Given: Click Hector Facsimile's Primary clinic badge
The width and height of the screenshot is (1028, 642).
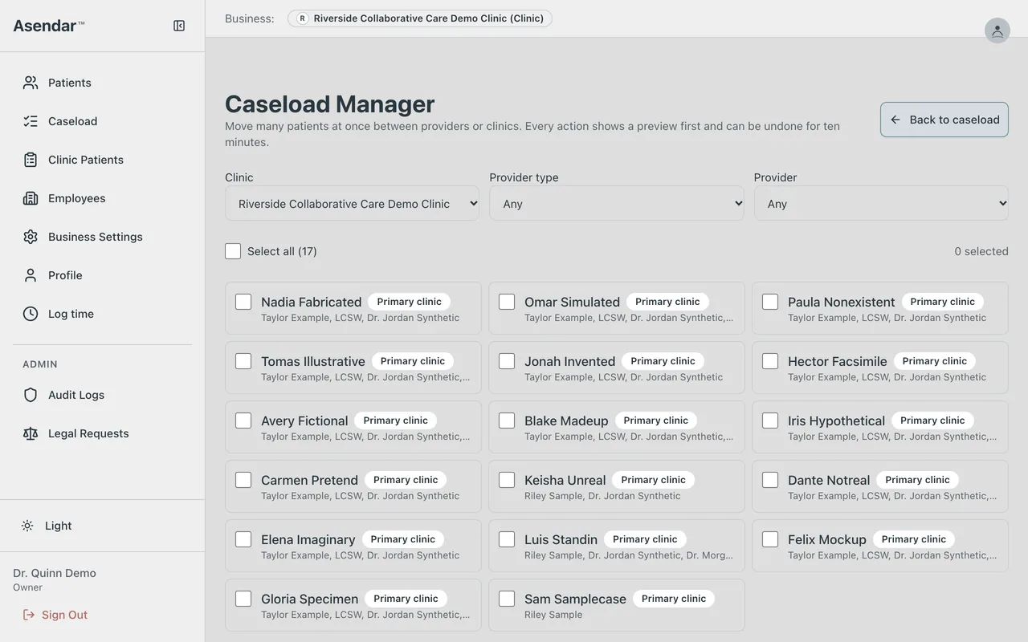Looking at the screenshot, I should [935, 361].
